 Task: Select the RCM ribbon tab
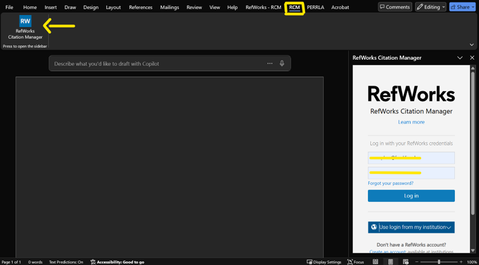tap(294, 8)
